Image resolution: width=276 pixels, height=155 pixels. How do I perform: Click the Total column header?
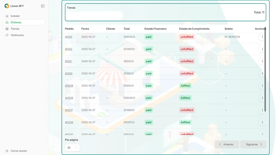(127, 29)
